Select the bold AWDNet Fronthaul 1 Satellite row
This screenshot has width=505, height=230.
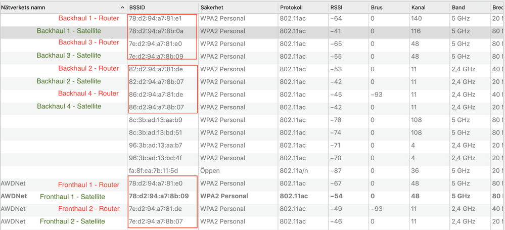(x=72, y=197)
